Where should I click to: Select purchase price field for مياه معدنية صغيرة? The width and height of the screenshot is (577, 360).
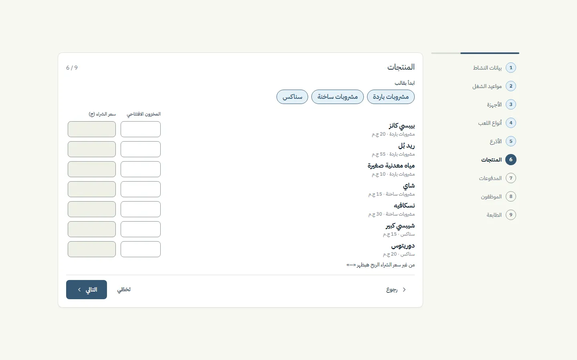pos(92,169)
